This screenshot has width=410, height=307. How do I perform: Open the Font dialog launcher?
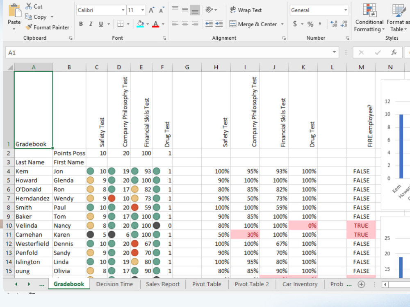164,38
